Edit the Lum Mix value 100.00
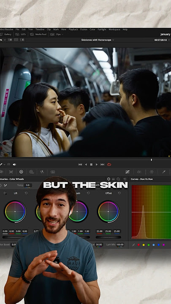 [x=120, y=244]
